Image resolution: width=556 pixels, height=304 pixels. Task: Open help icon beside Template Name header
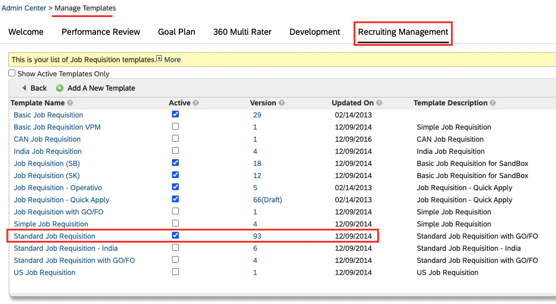[71, 103]
